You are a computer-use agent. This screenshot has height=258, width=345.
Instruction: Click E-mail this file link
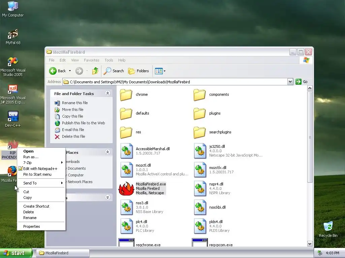(x=73, y=130)
